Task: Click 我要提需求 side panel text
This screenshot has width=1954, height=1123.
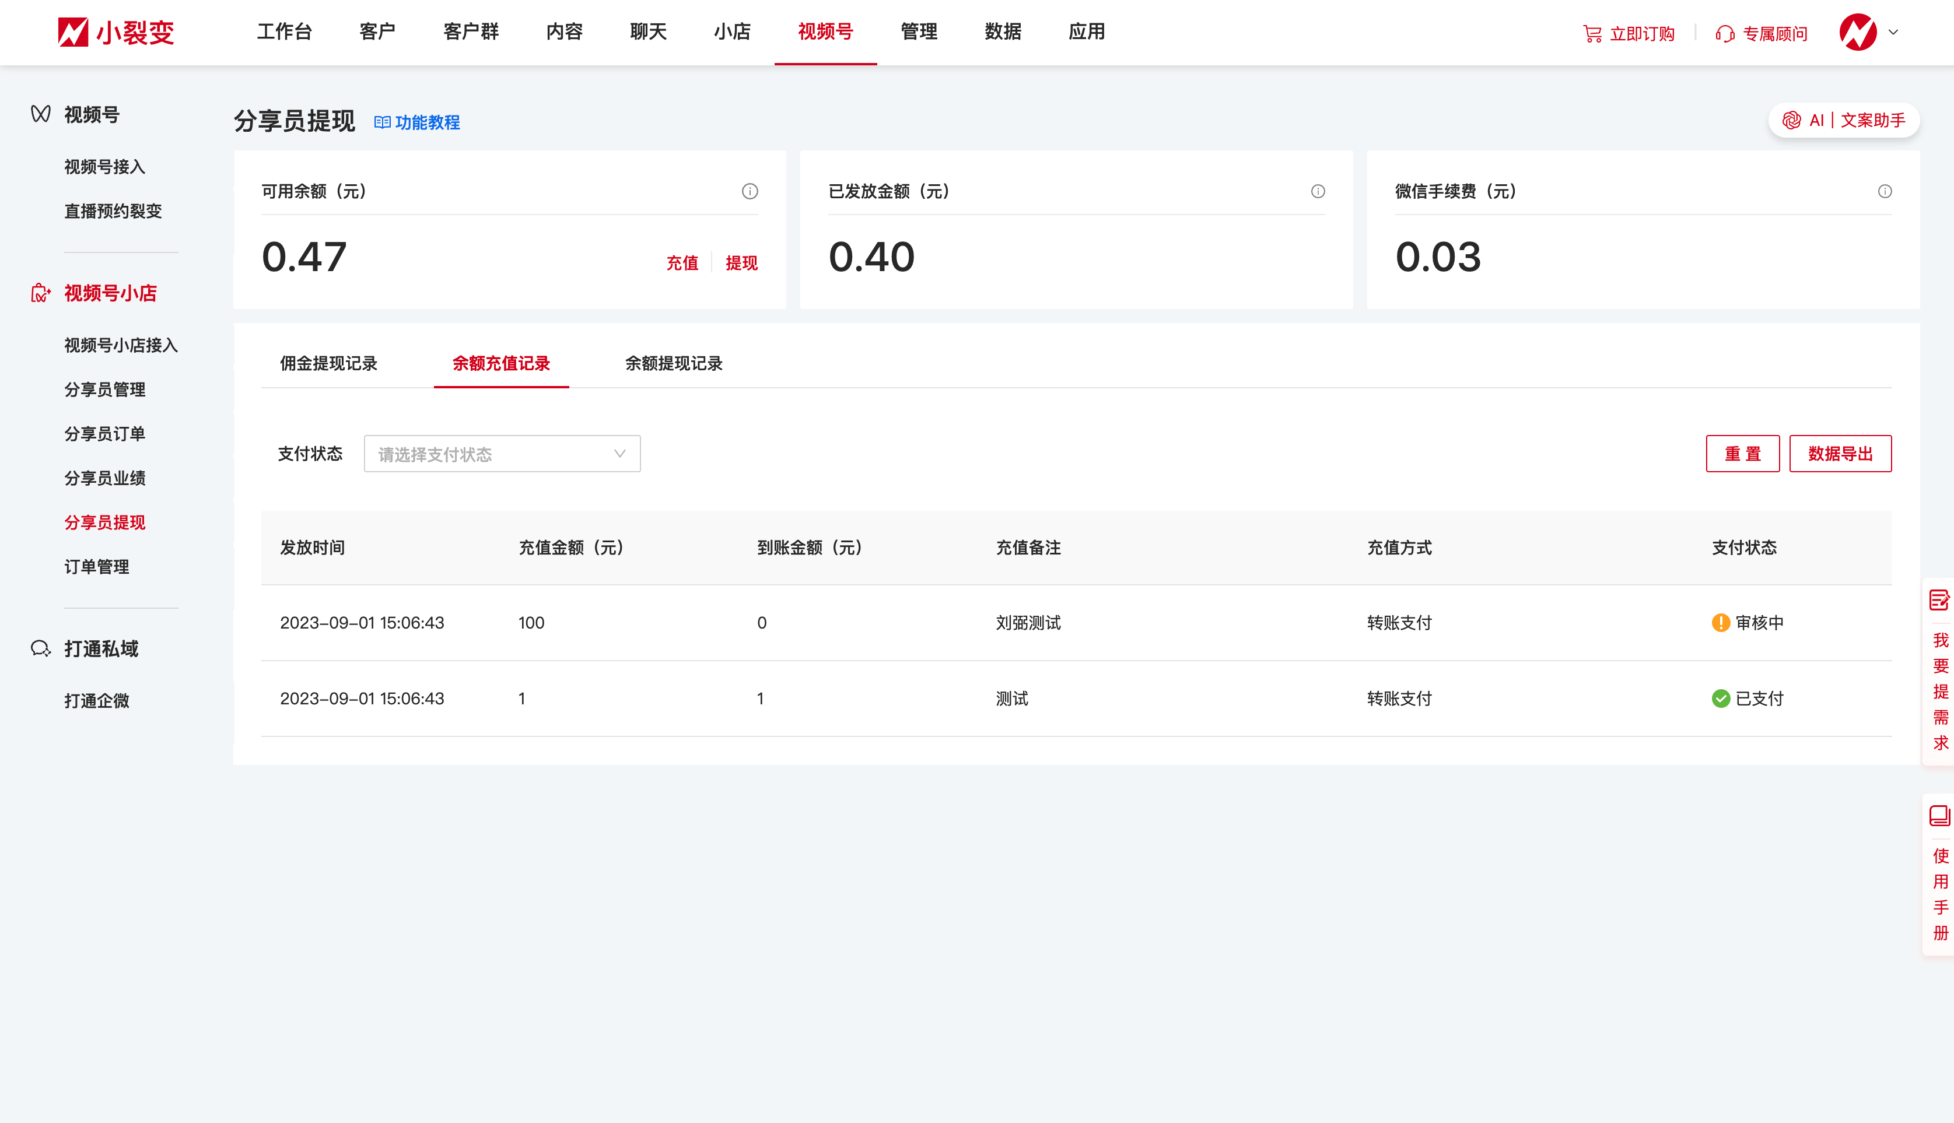Action: tap(1940, 691)
